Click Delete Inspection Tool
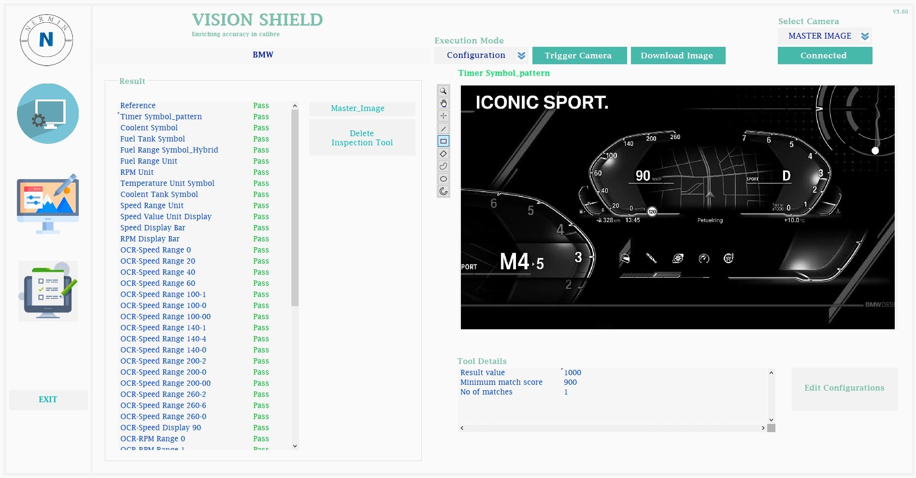The width and height of the screenshot is (916, 478). pos(361,138)
